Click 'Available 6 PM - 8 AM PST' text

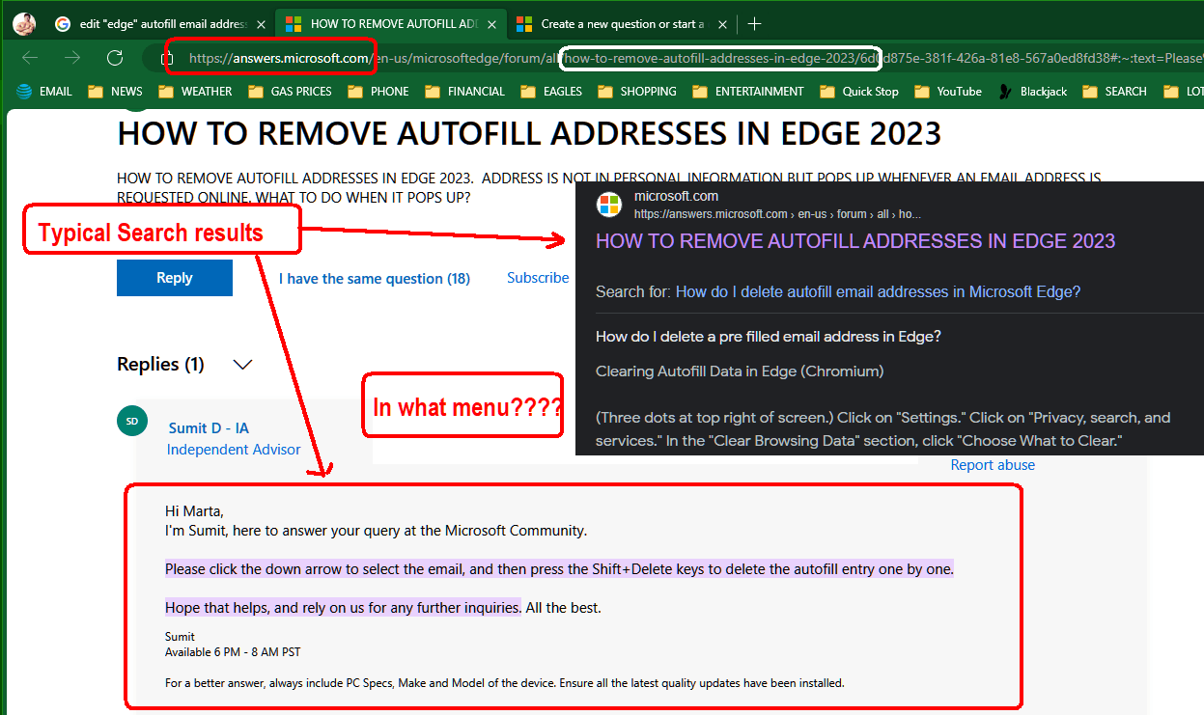(233, 652)
